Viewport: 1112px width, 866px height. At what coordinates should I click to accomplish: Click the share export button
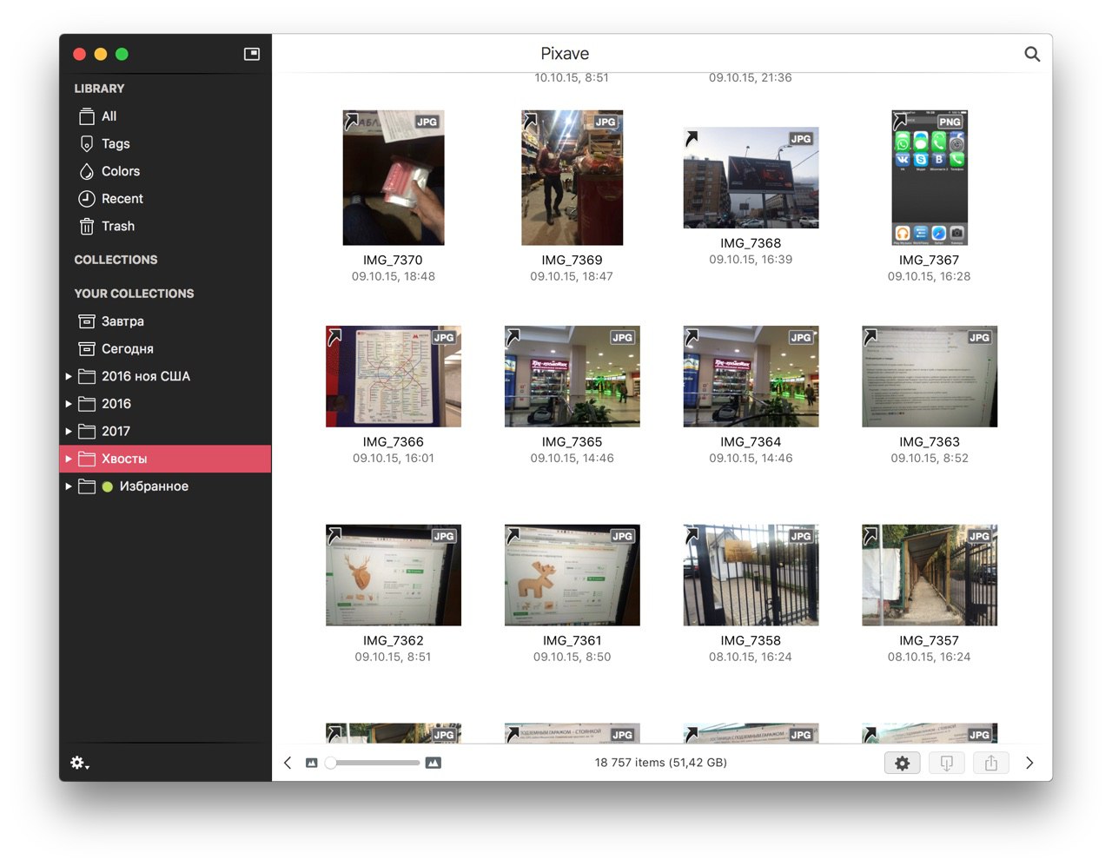click(x=991, y=763)
